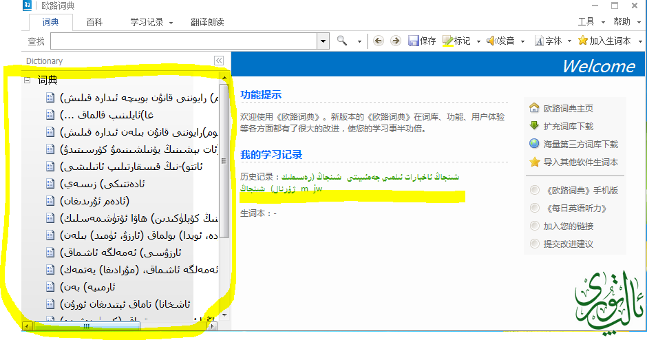The height and width of the screenshot is (340, 647).
Task: Open the 帮助 menu
Action: [622, 21]
